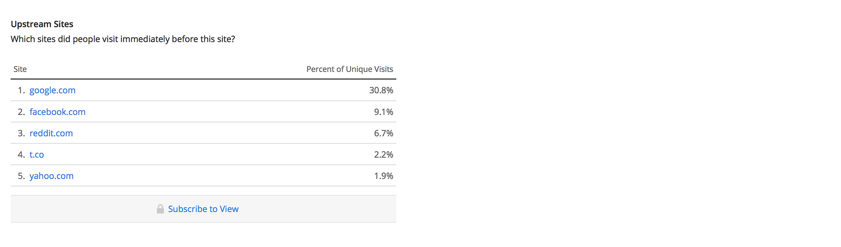Screen dimensions: 841x247
Task: Select rank number 4 beside t.co
Action: pyautogui.click(x=22, y=155)
